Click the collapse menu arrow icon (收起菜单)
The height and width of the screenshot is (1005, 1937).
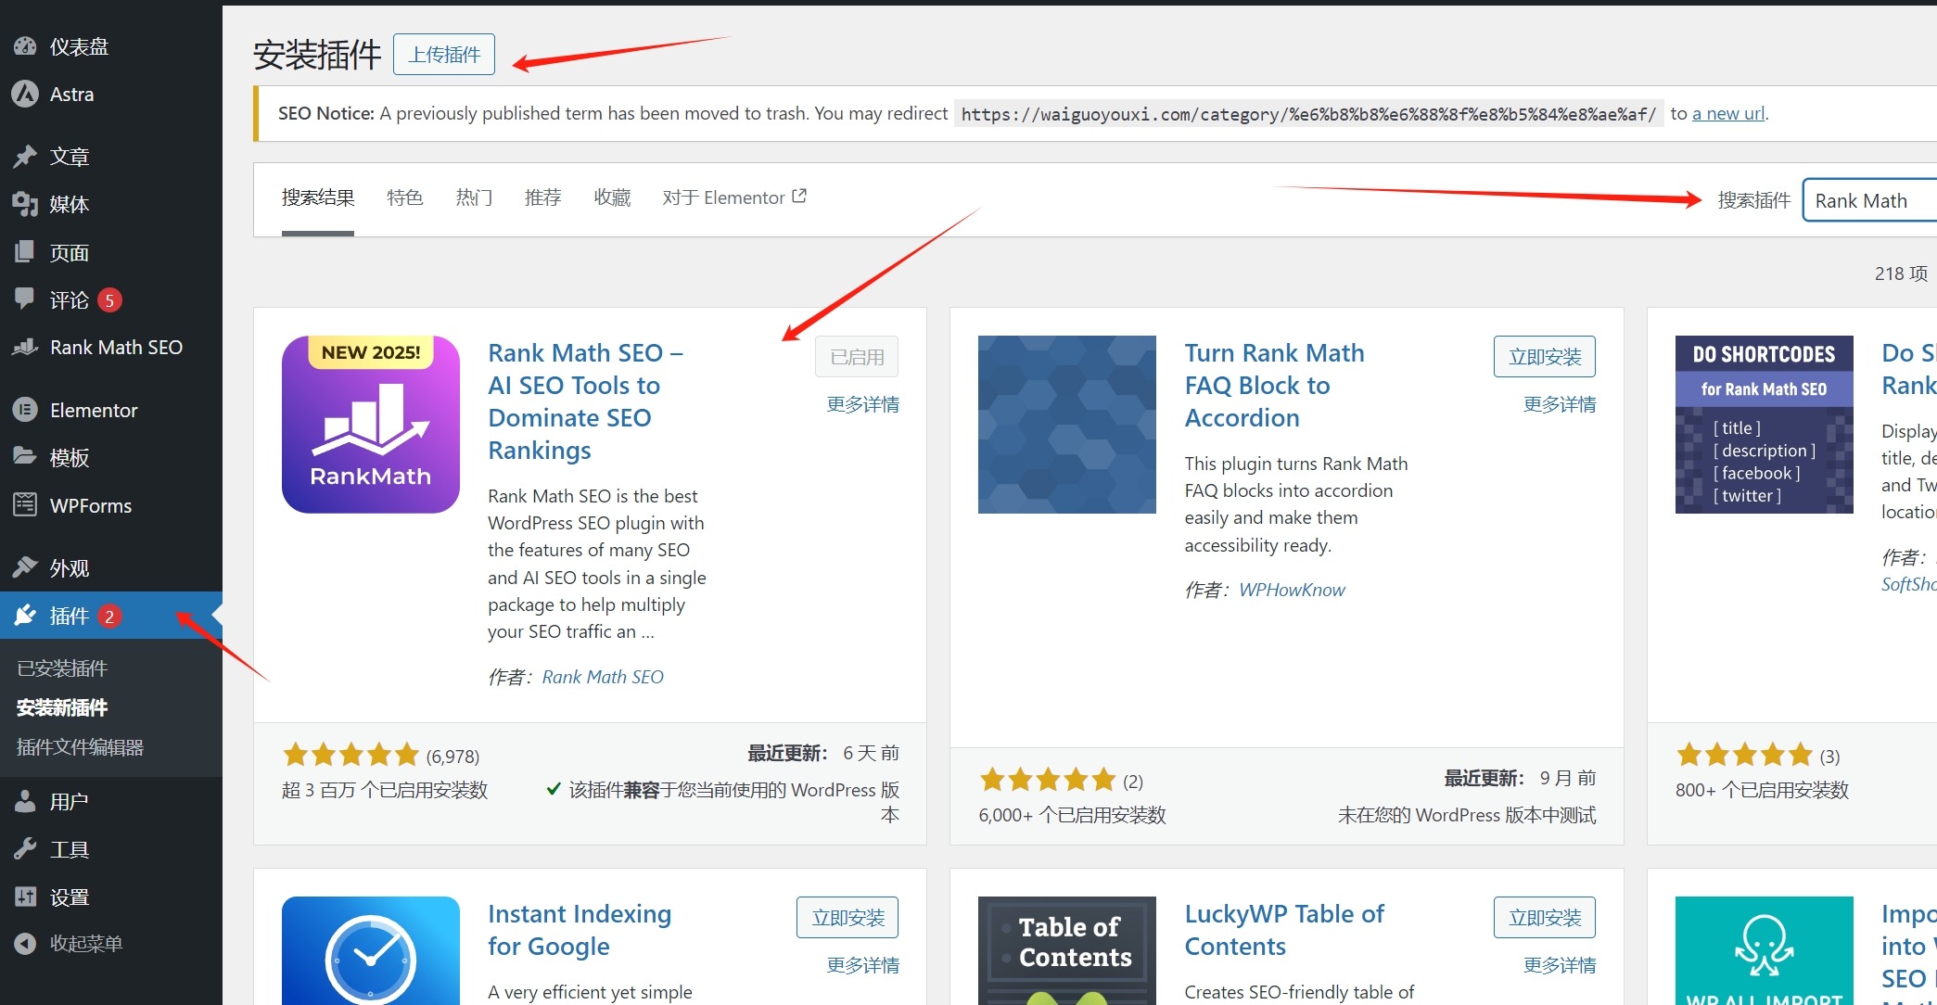point(25,943)
